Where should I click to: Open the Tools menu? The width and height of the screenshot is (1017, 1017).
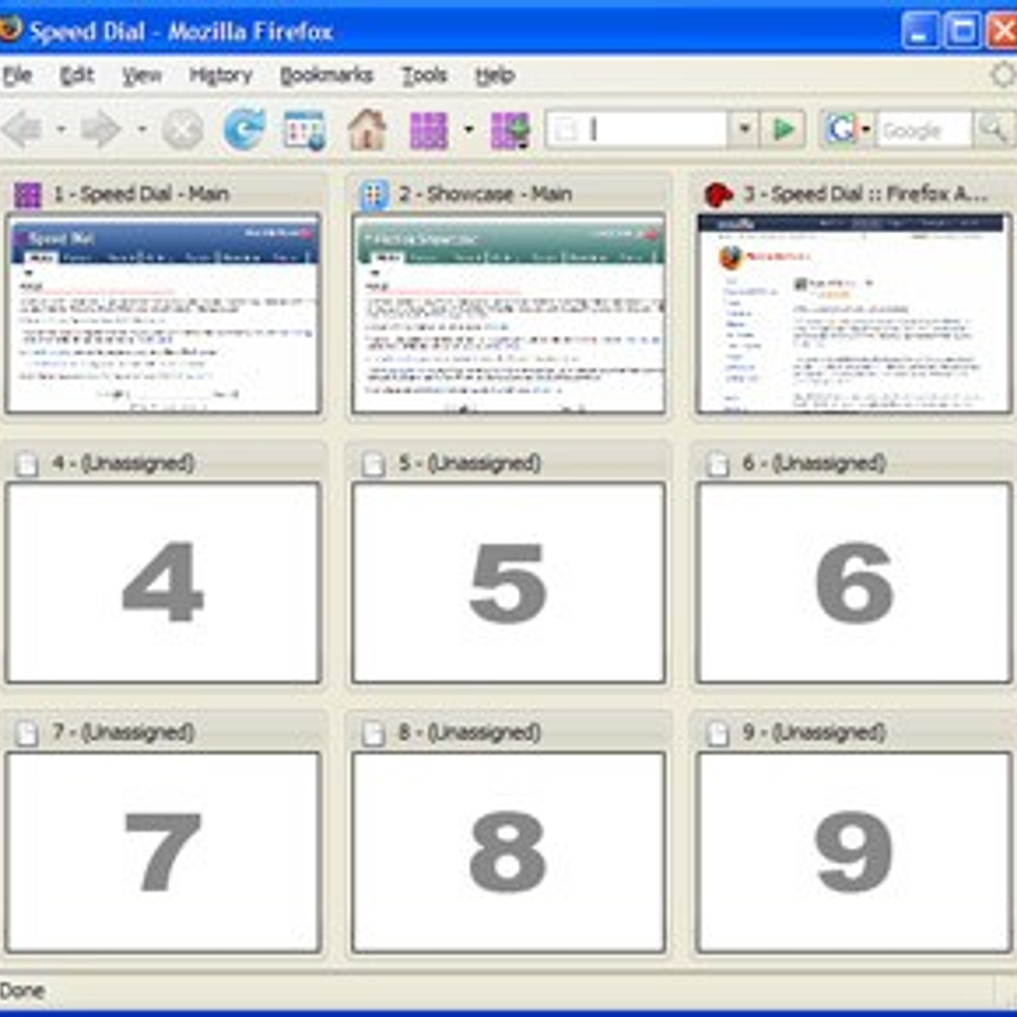[424, 75]
